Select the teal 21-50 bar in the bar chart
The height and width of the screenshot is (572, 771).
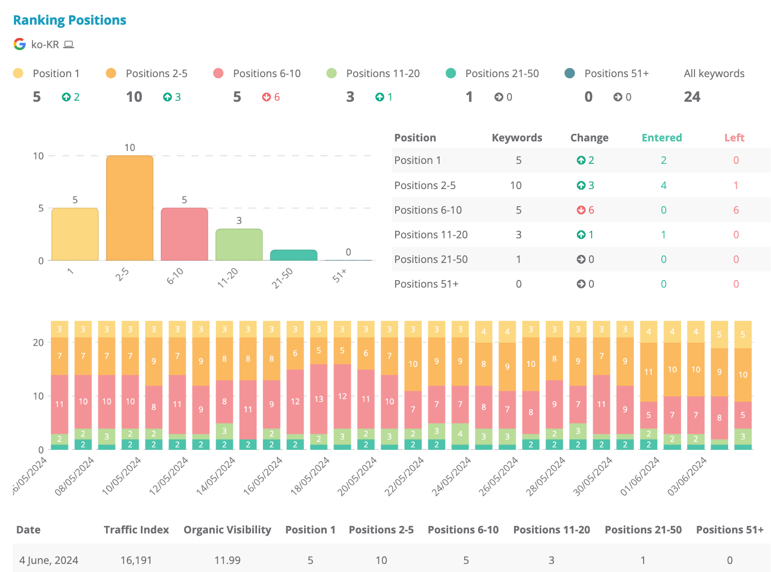coord(293,255)
